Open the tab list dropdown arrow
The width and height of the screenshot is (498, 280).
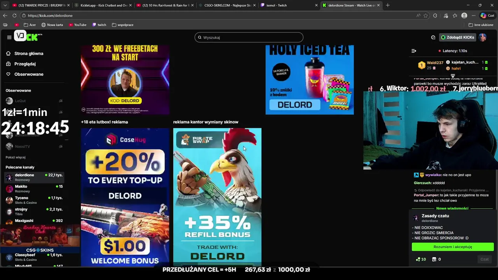pos(5,5)
